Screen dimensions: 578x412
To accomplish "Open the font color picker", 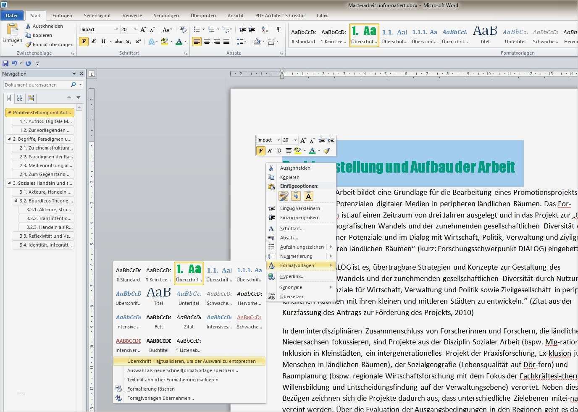I will pos(185,41).
